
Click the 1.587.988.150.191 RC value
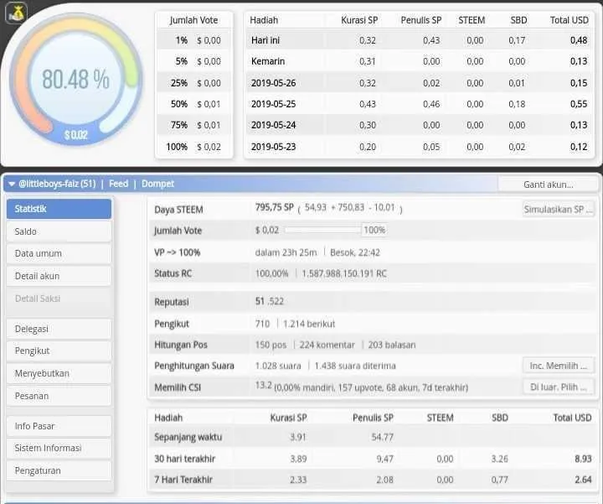click(344, 273)
